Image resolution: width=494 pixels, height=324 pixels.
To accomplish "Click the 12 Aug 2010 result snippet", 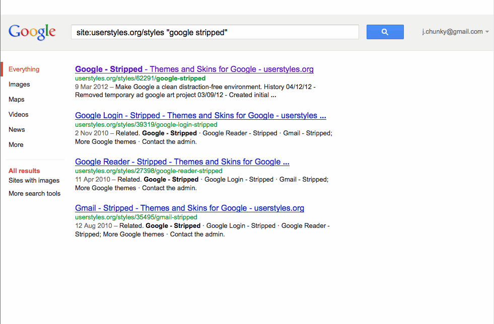I will click(202, 230).
